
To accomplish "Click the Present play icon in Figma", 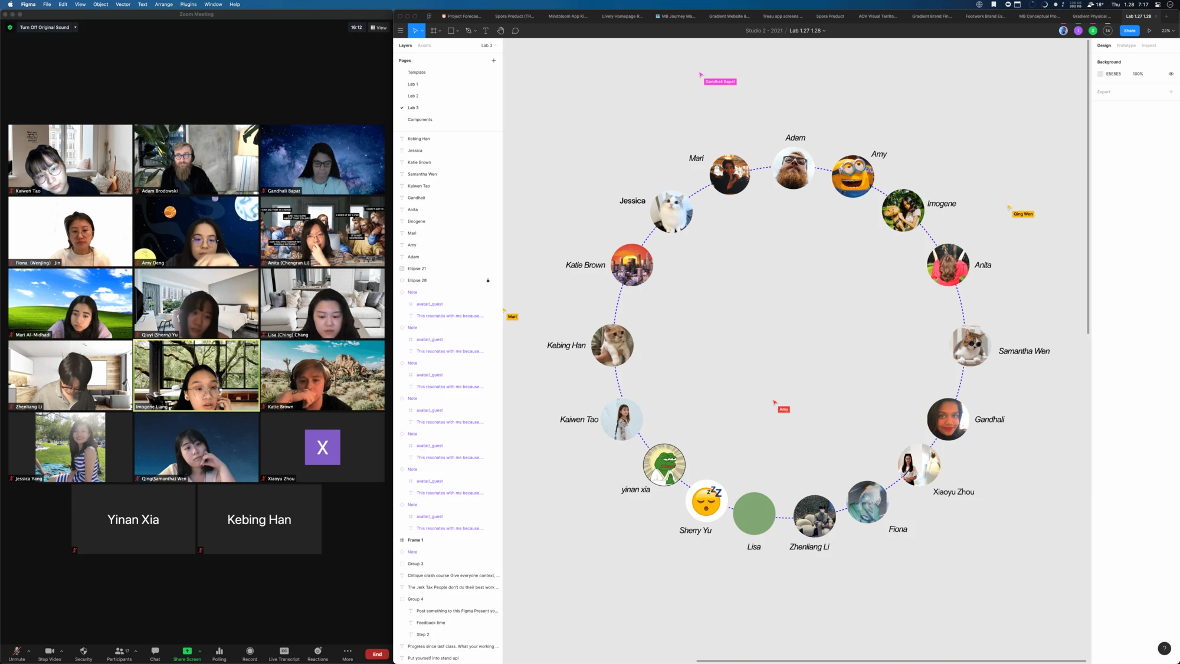I will coord(1149,31).
